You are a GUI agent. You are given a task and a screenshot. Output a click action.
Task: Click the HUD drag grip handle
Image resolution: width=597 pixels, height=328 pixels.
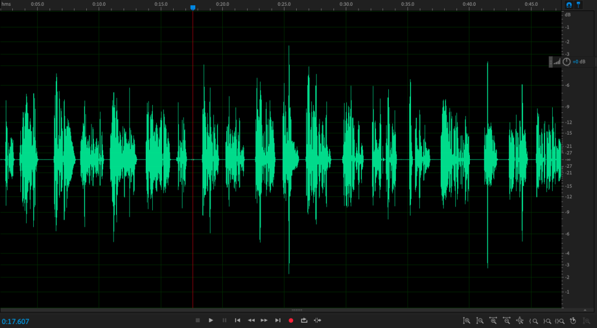pyautogui.click(x=550, y=62)
